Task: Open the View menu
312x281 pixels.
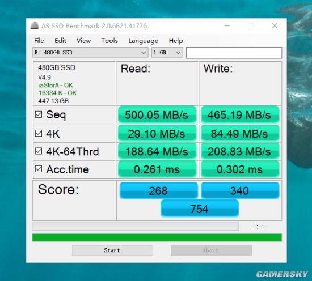Action: [x=83, y=41]
